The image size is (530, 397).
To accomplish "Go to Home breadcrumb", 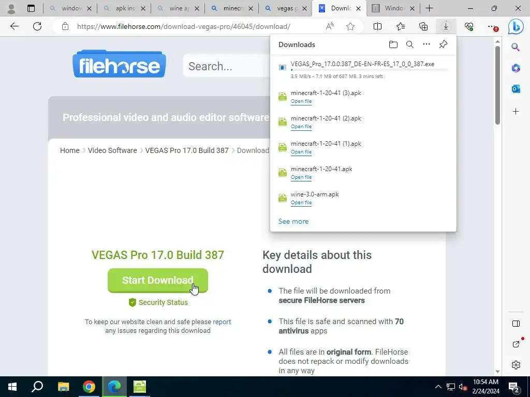I will point(70,150).
